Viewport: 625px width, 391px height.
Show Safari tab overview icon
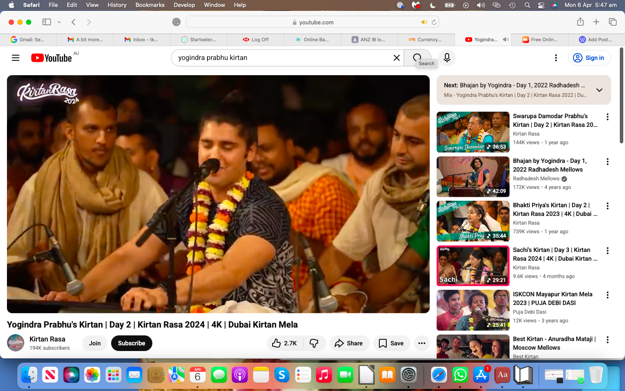(x=612, y=22)
